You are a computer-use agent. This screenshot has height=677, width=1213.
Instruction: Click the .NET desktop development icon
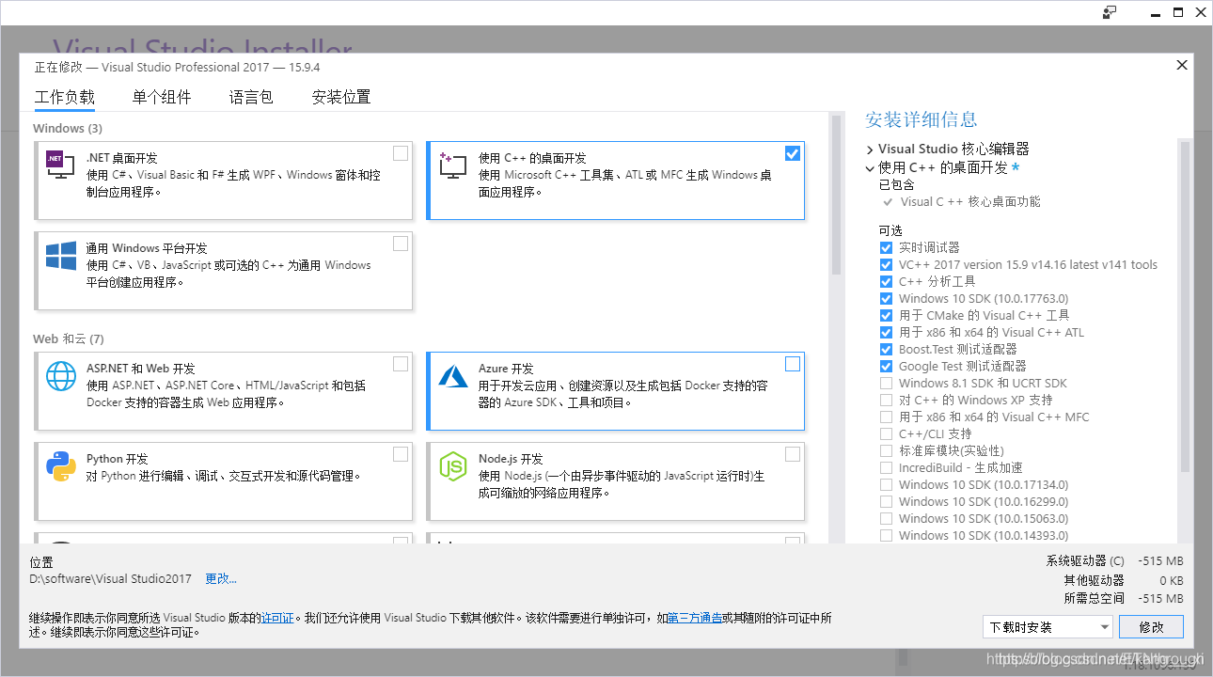pyautogui.click(x=60, y=165)
